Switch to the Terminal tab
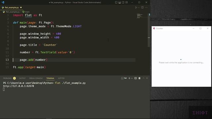The width and height of the screenshot is (212, 119). pyautogui.click(x=50, y=78)
